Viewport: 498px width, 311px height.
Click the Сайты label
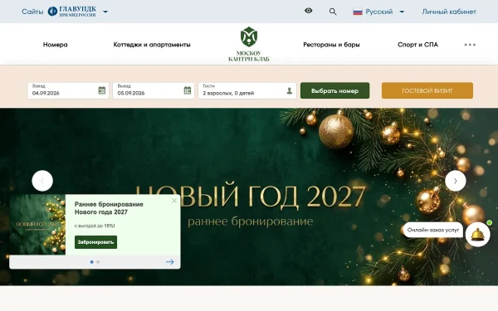click(32, 12)
